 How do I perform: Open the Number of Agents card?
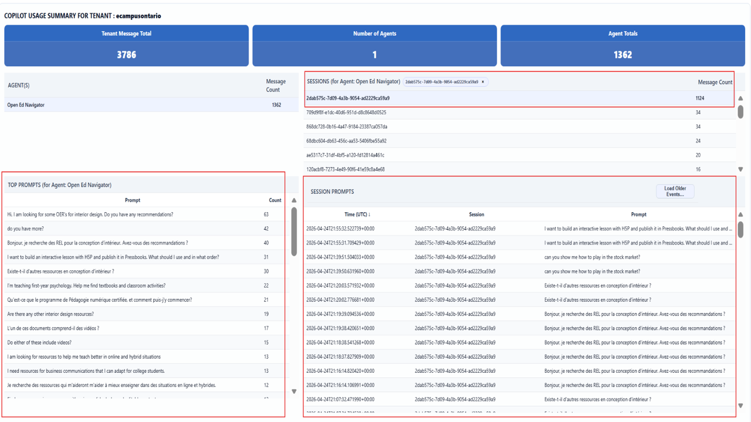pos(374,46)
